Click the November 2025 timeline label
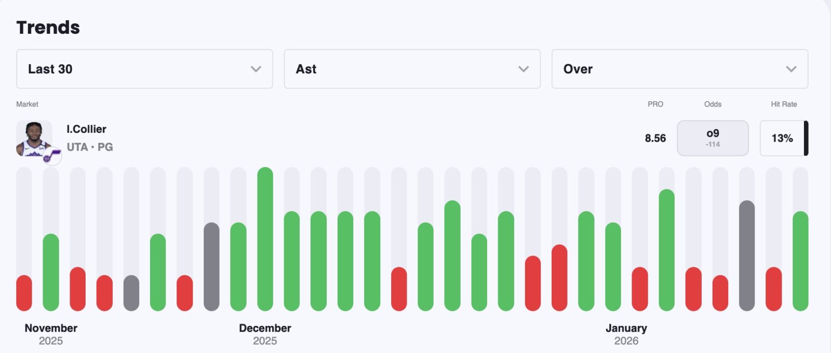 pos(51,334)
